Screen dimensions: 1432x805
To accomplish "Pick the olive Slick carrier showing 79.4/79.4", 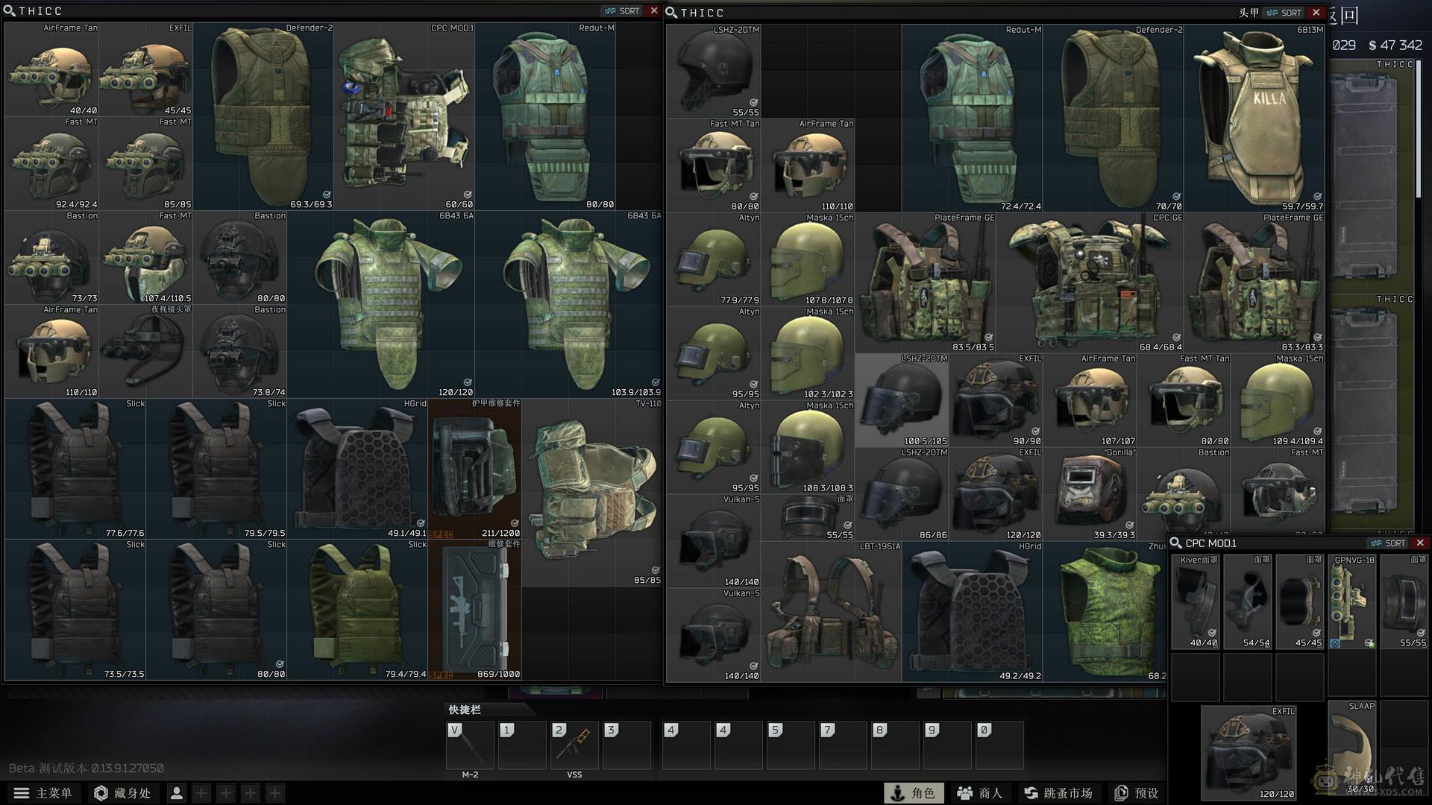I will (x=357, y=610).
